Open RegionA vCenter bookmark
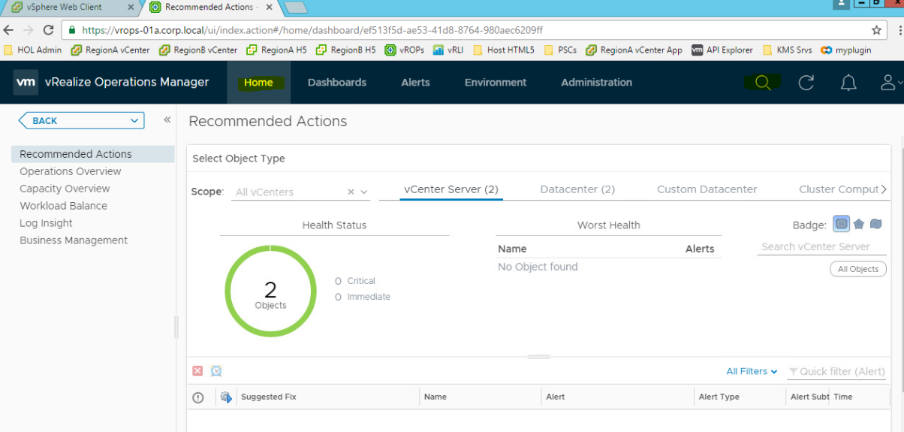 click(x=110, y=50)
